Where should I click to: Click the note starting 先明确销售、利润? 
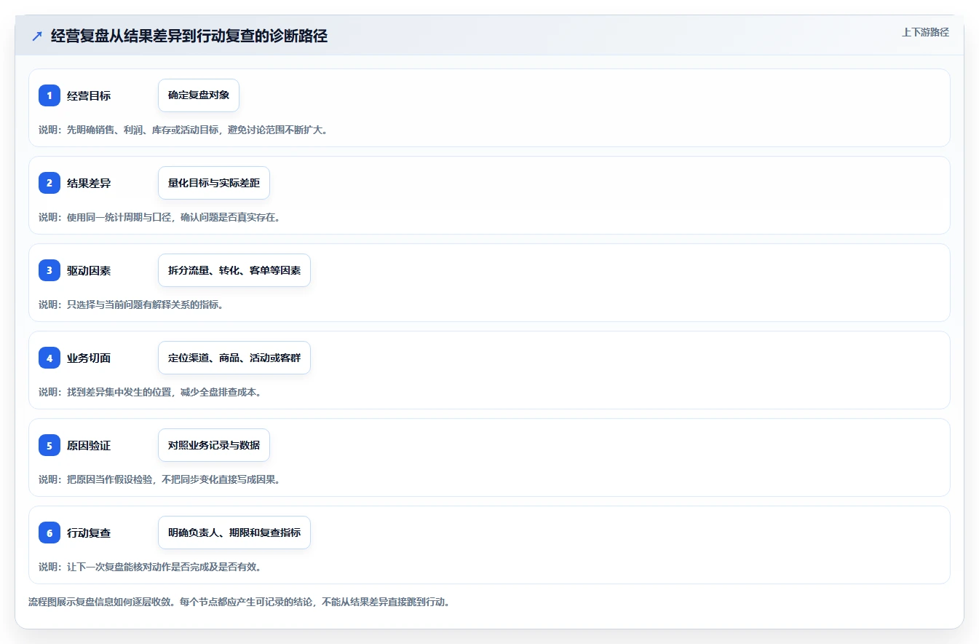click(x=183, y=130)
